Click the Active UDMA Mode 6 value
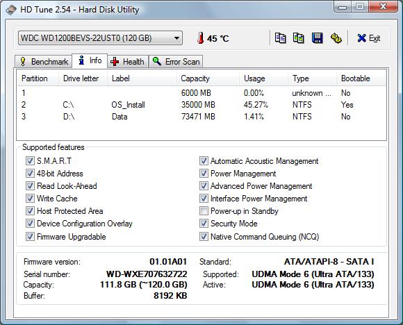Screen dimensions: 403x325 pos(313,285)
